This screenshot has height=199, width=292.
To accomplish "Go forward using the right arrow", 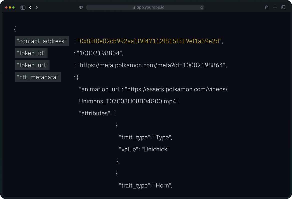I will pyautogui.click(x=37, y=8).
